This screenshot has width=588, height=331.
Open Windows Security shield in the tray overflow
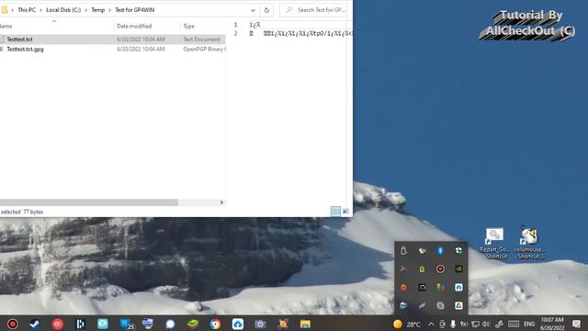tap(458, 250)
